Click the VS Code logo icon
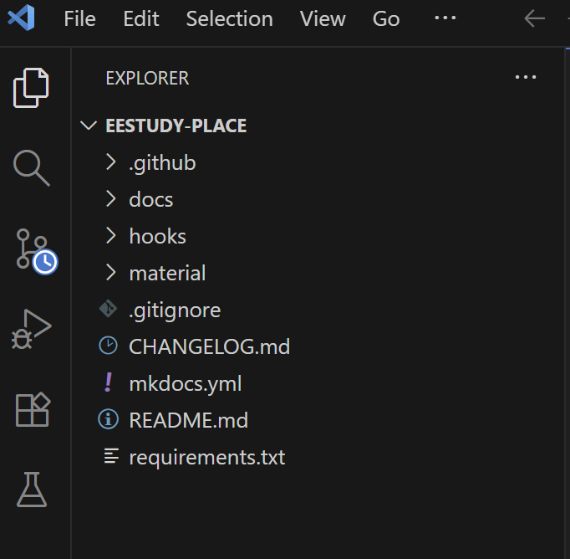Screen dimensions: 570x559 (21, 18)
